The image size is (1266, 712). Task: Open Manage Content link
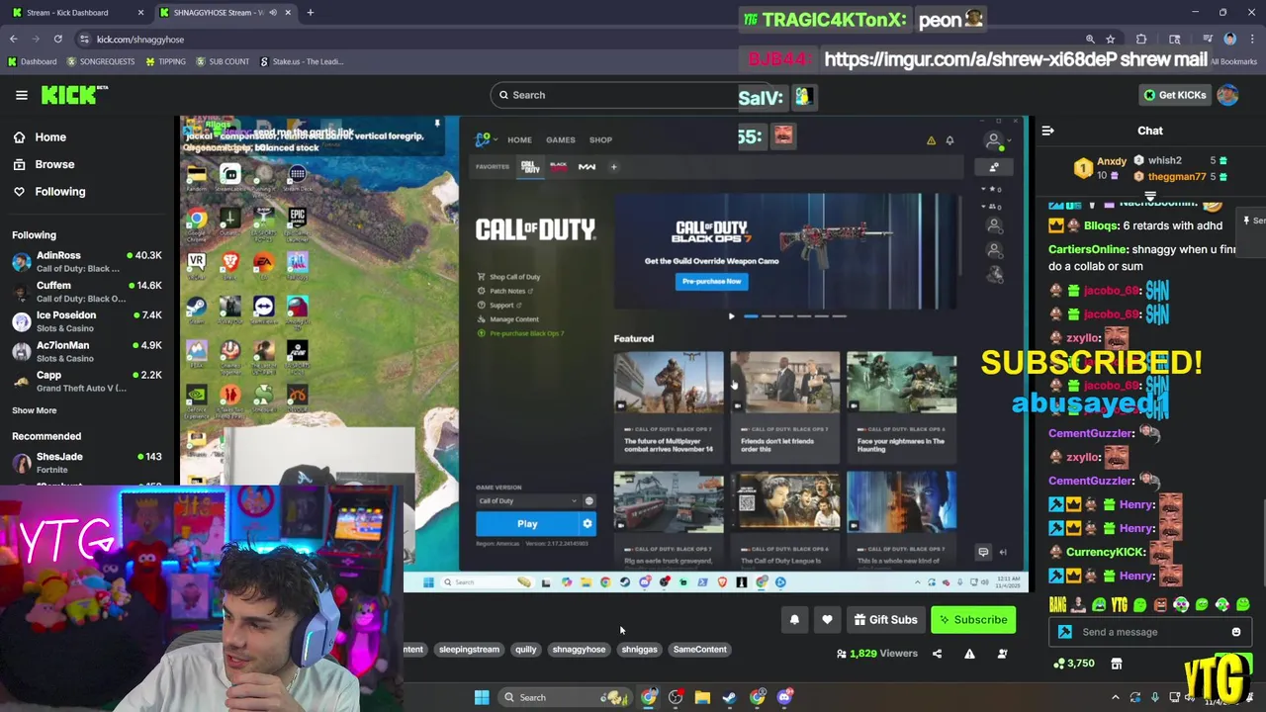point(508,319)
